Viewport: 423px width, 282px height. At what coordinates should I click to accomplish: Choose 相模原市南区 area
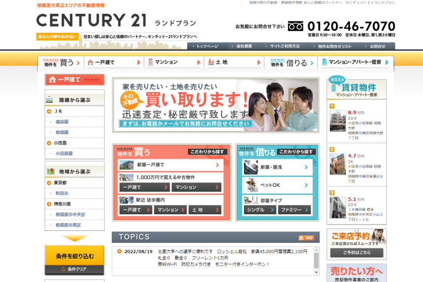point(68,225)
